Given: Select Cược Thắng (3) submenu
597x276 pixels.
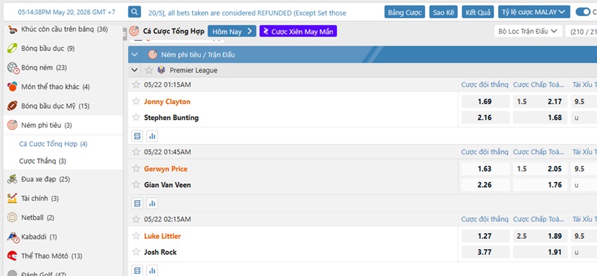Looking at the screenshot, I should coord(43,161).
